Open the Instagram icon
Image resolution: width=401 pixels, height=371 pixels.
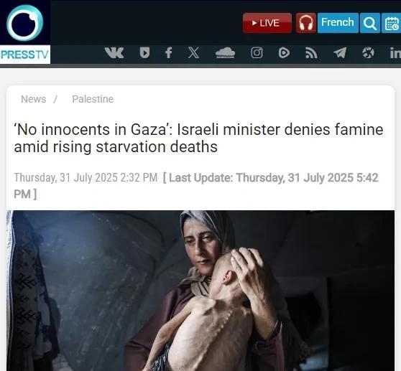pyautogui.click(x=257, y=53)
